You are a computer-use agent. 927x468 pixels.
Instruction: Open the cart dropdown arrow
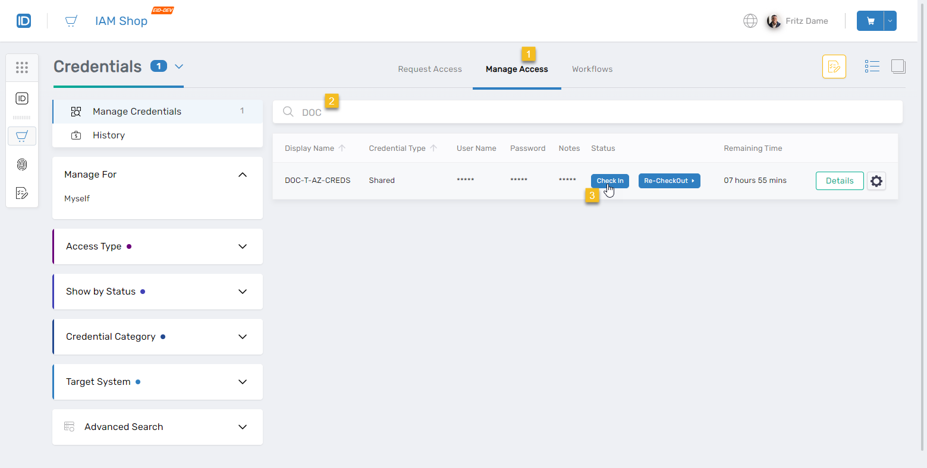(x=890, y=21)
